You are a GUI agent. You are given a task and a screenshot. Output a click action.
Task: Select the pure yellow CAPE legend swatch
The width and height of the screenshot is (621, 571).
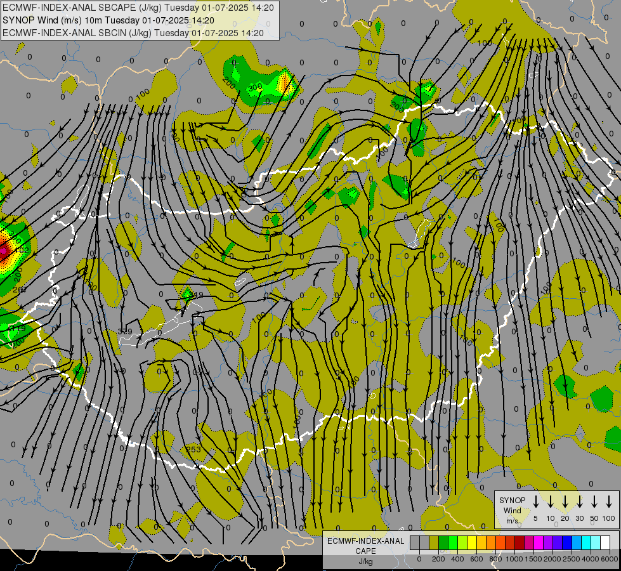pos(472,542)
